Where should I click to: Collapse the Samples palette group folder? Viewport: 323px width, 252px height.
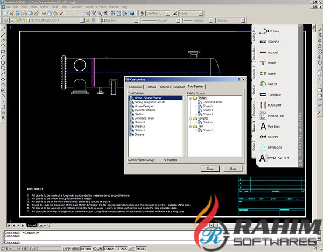click(191, 118)
